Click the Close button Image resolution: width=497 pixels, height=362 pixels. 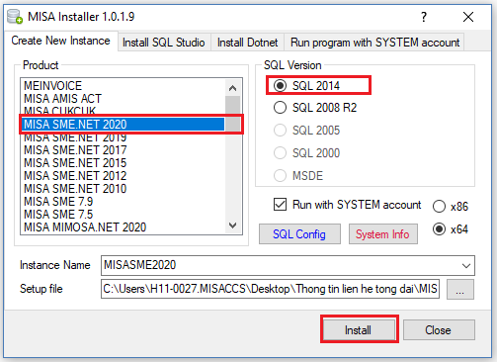click(x=439, y=329)
